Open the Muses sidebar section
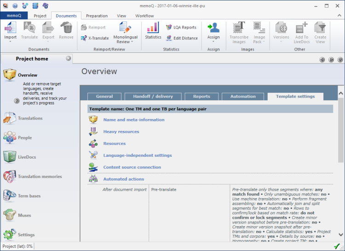Image resolution: width=345 pixels, height=251 pixels. tap(24, 215)
